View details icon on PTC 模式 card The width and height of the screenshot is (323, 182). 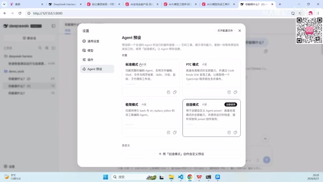(x=229, y=92)
